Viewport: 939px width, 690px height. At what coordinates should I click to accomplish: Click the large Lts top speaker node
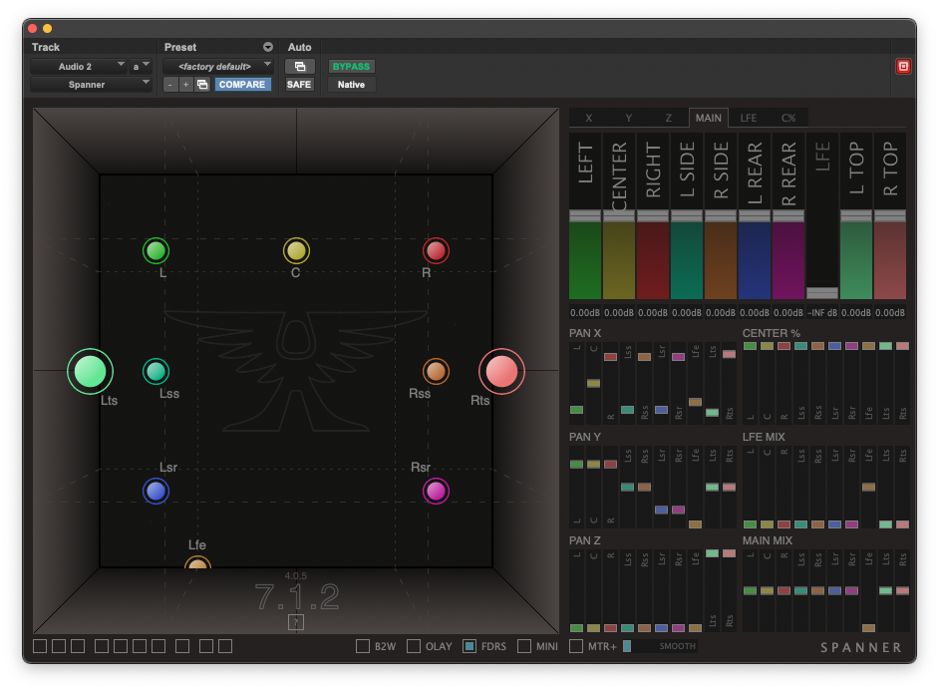point(90,371)
